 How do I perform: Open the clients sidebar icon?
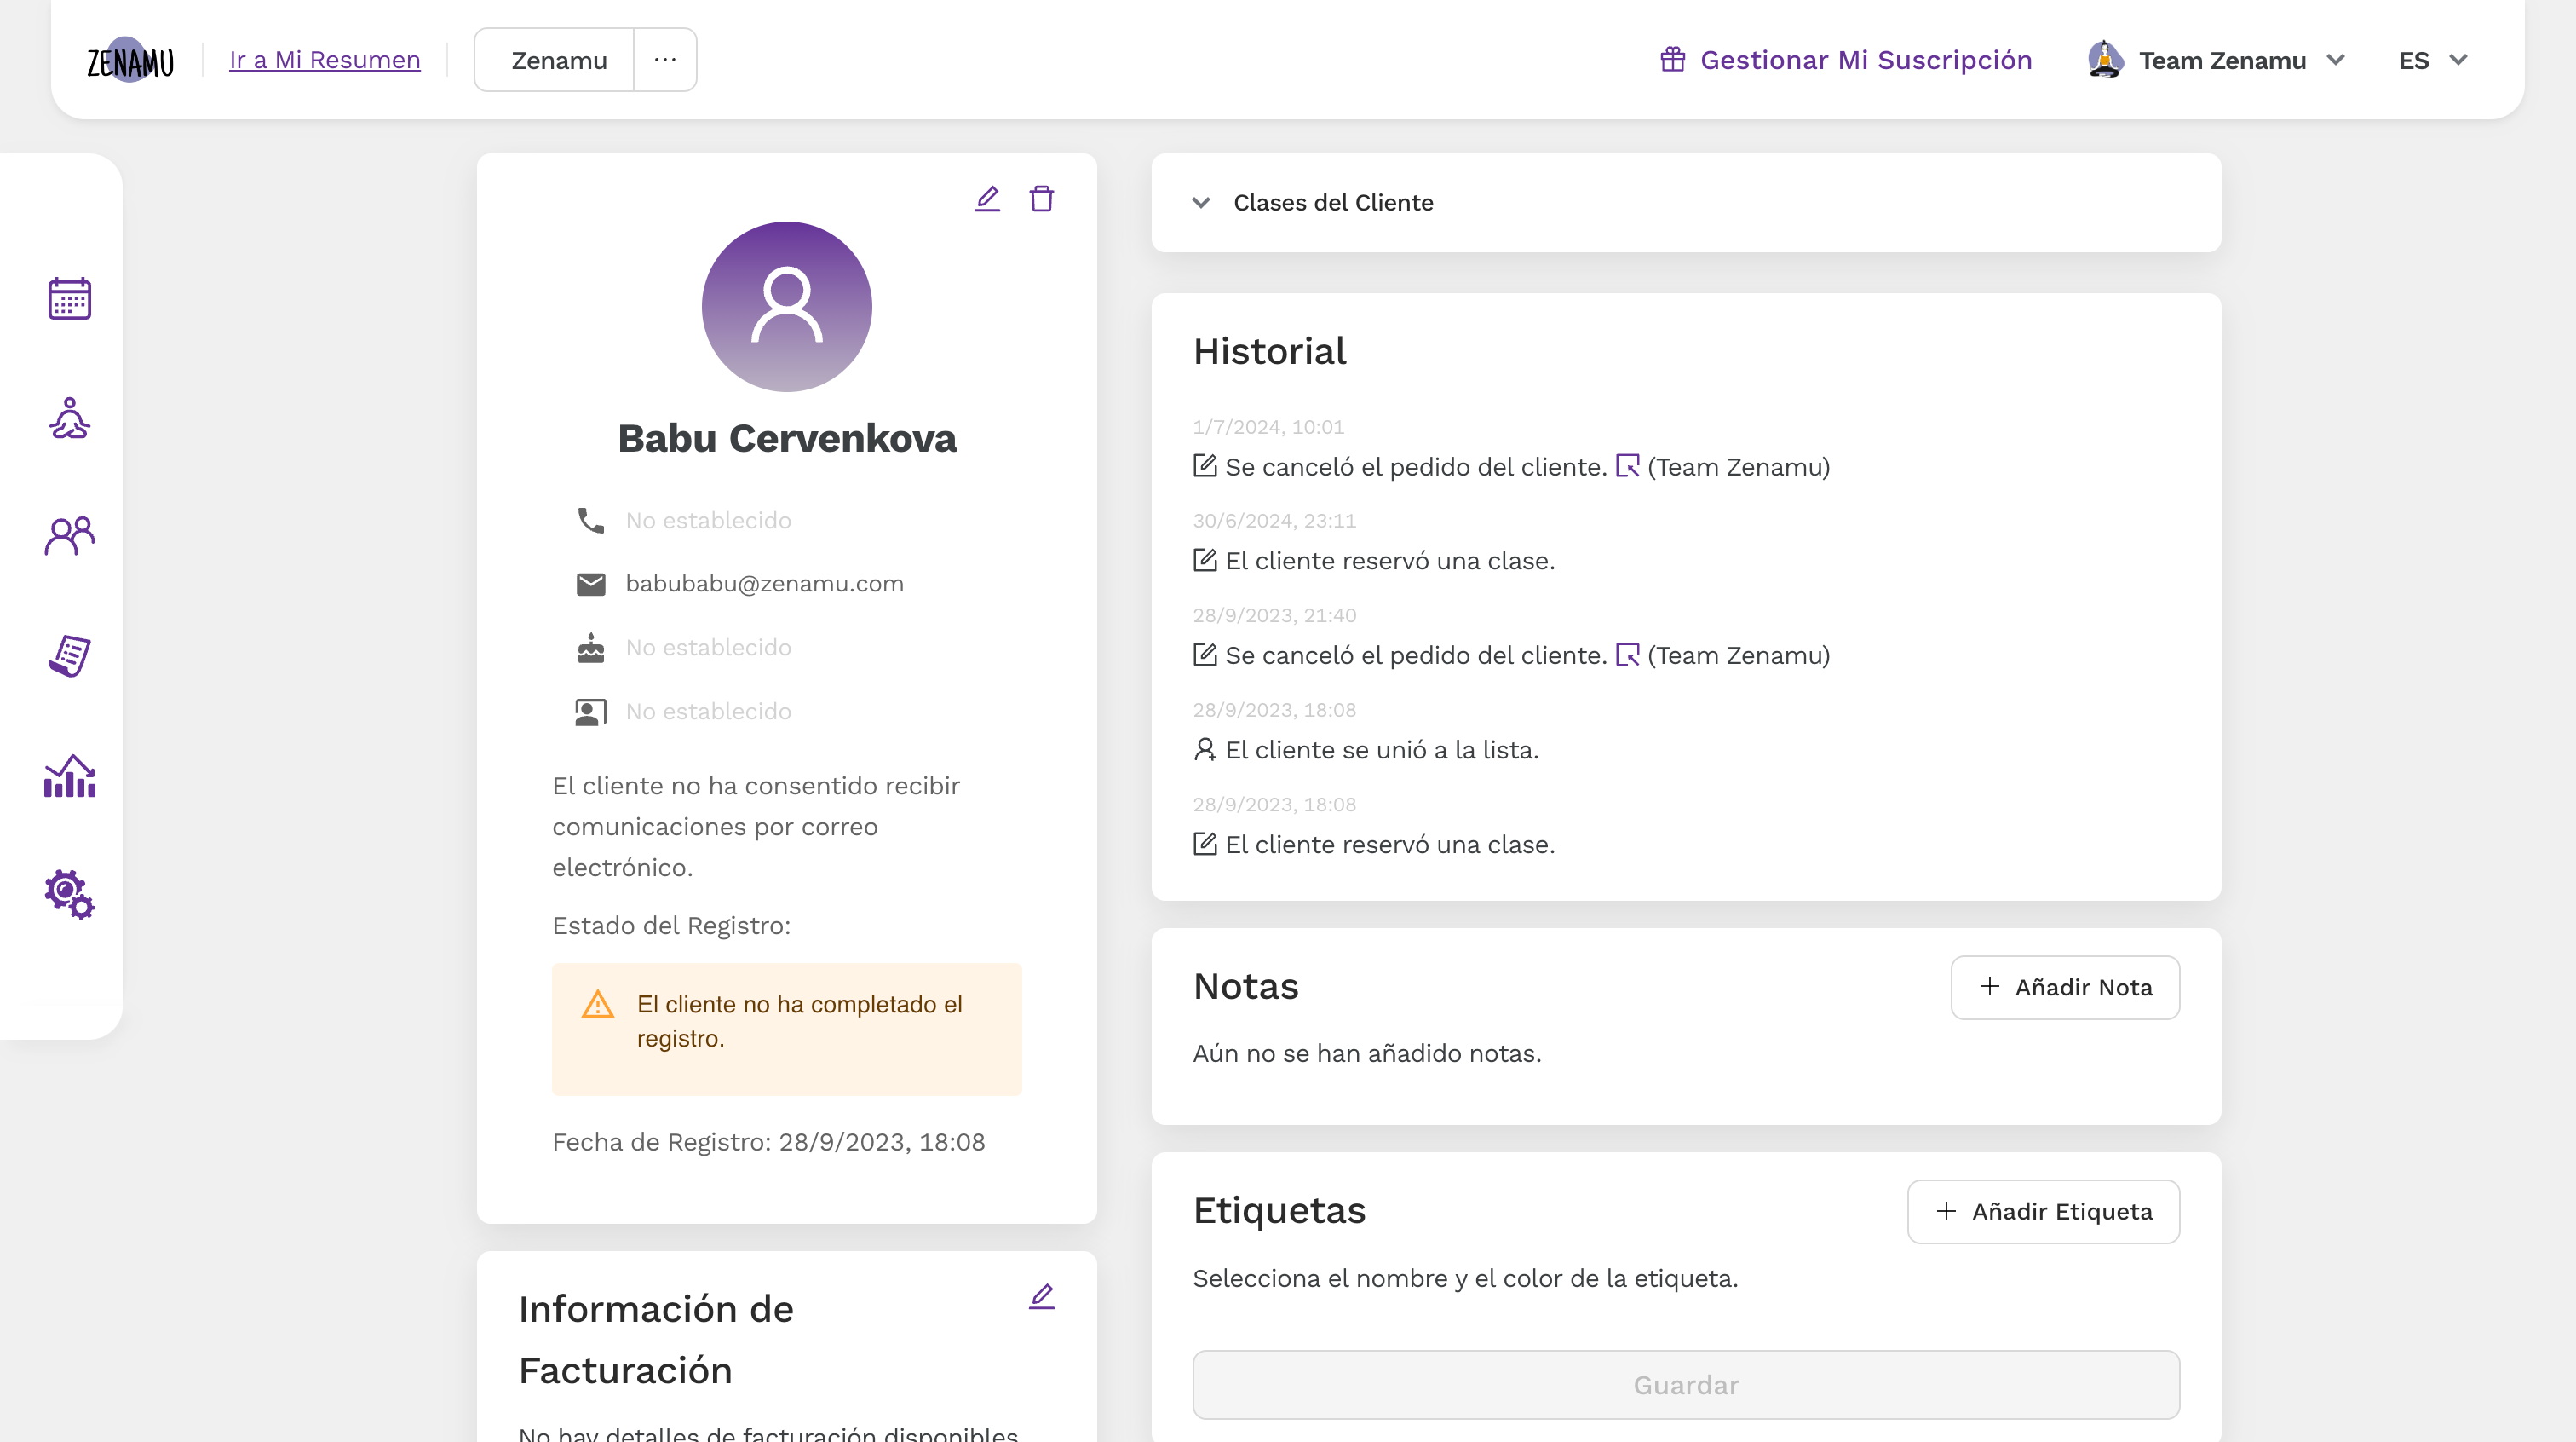tap(69, 536)
